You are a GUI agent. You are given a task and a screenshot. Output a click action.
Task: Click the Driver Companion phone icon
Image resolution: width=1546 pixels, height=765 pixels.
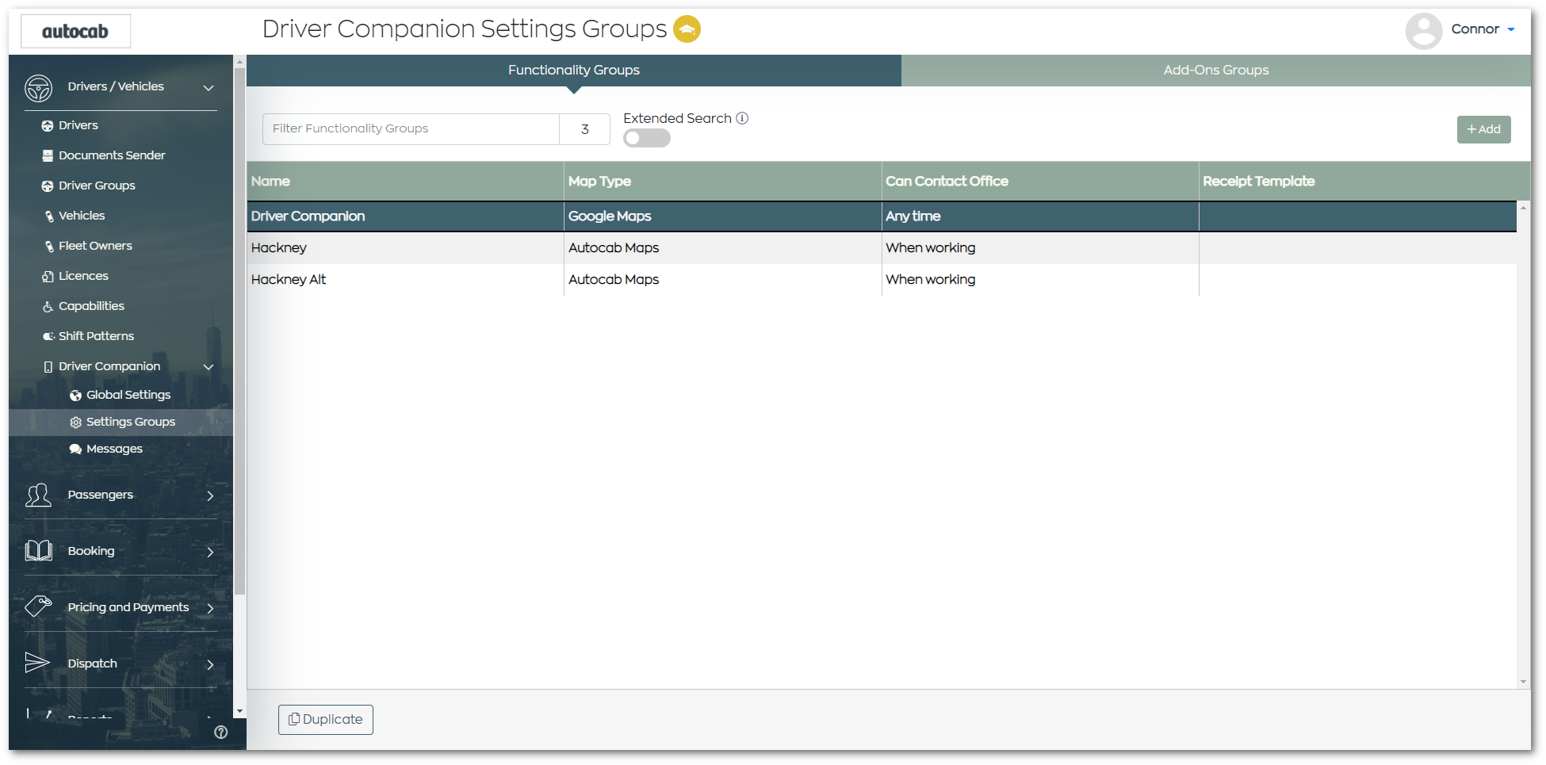click(48, 366)
